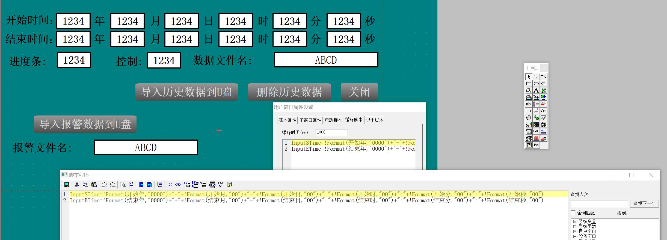Redo the script edit
This screenshot has width=667, height=240.
(113, 185)
